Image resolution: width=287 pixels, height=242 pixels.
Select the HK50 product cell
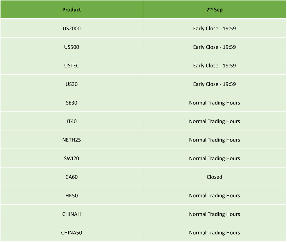pyautogui.click(x=71, y=195)
